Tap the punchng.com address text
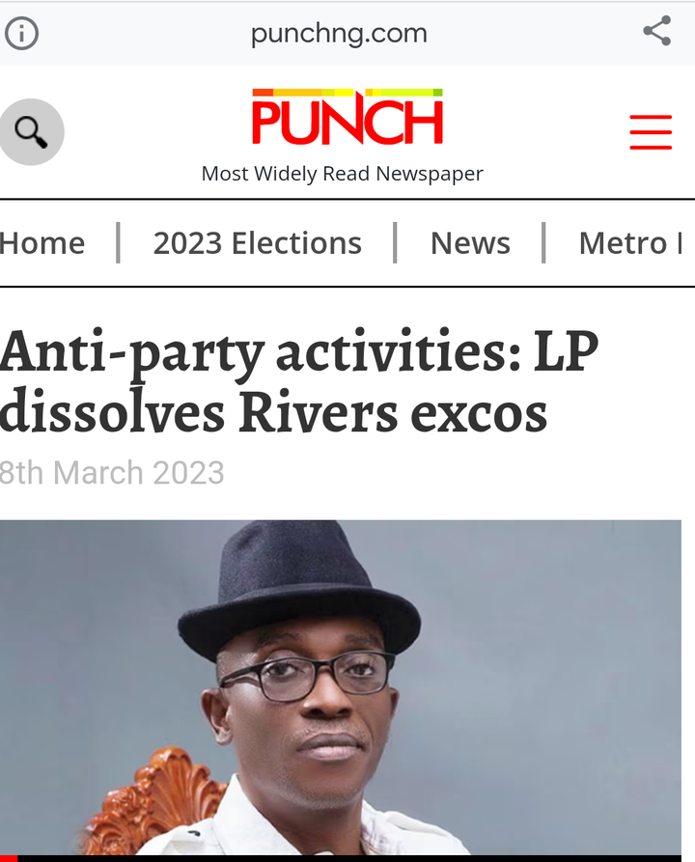 tap(339, 34)
